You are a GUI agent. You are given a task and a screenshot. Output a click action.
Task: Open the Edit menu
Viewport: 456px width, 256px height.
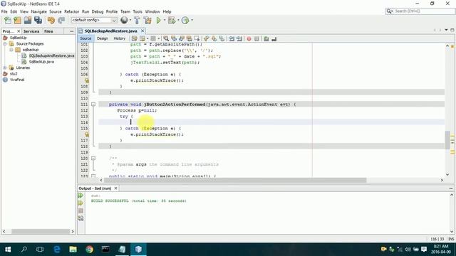14,11
